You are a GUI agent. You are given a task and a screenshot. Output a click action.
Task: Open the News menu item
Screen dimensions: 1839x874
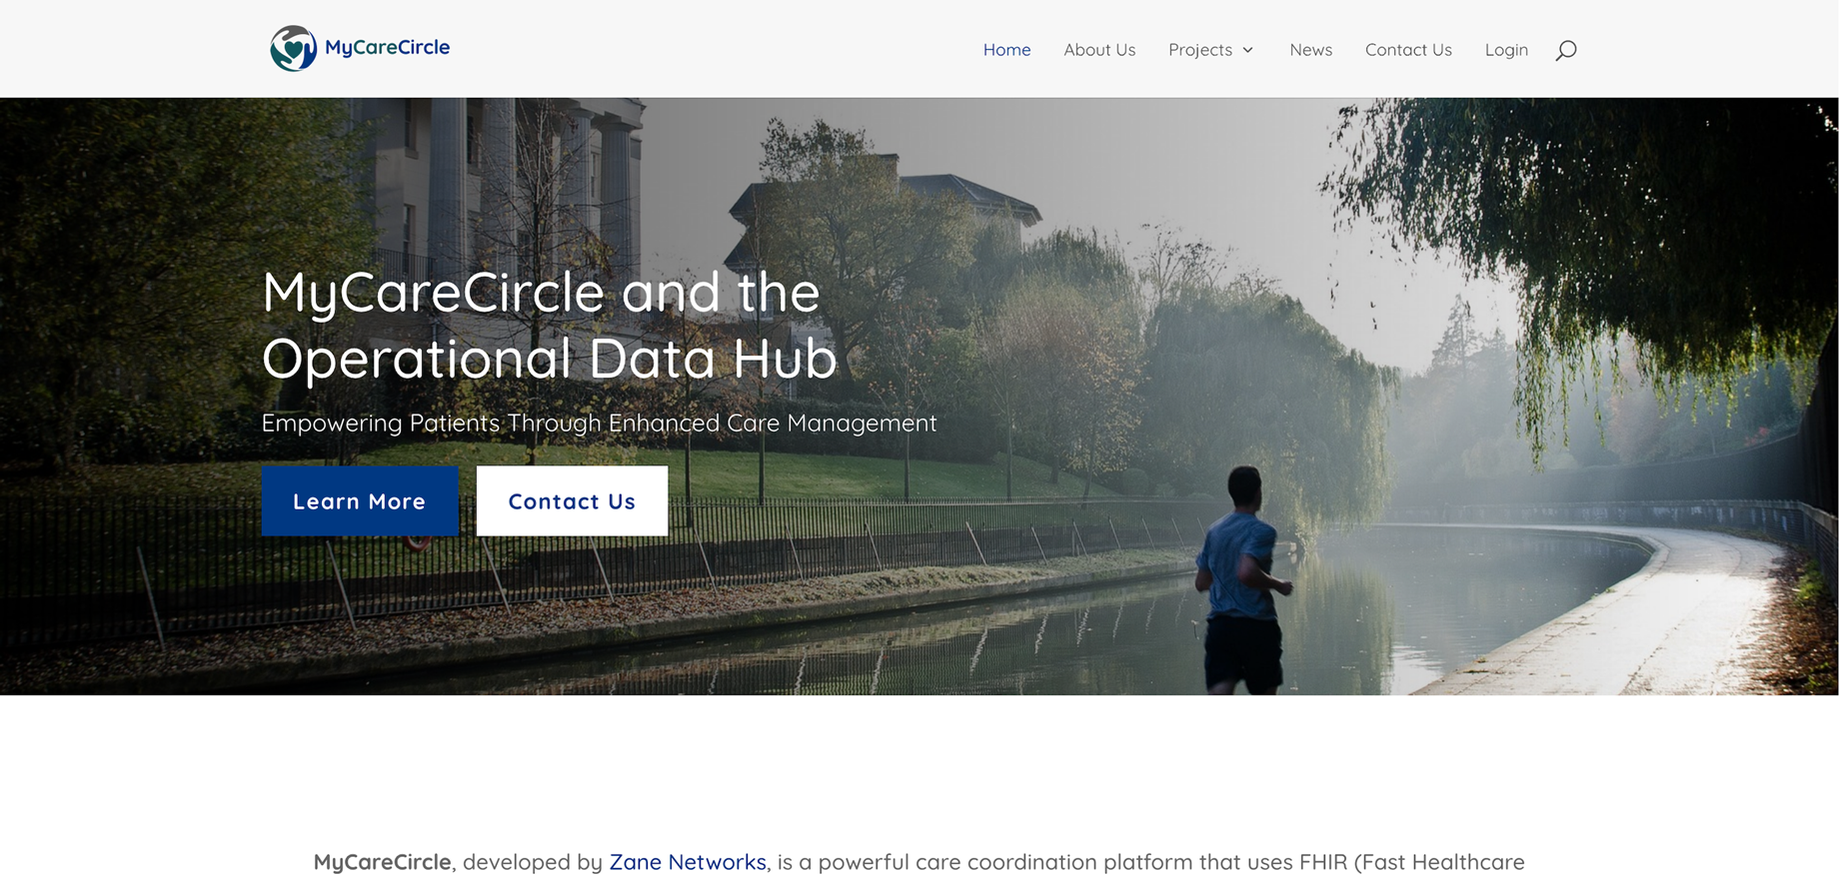coord(1310,50)
